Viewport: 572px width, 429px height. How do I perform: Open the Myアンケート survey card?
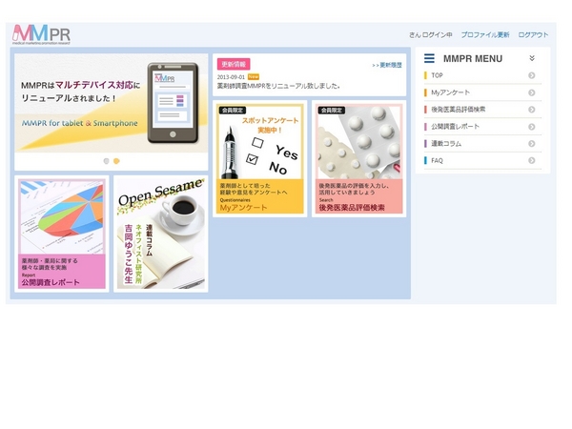259,158
